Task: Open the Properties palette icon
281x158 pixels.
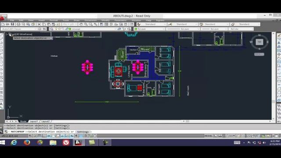Action: click(101, 24)
